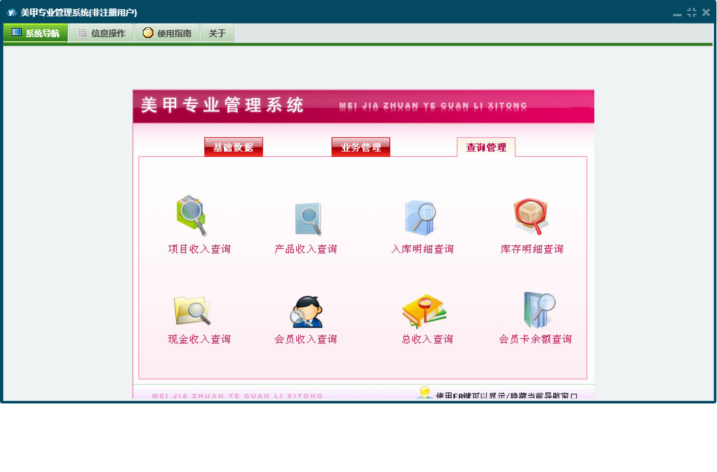Open the 入库明细查询 folder icon
This screenshot has width=717, height=472.
[x=420, y=217]
